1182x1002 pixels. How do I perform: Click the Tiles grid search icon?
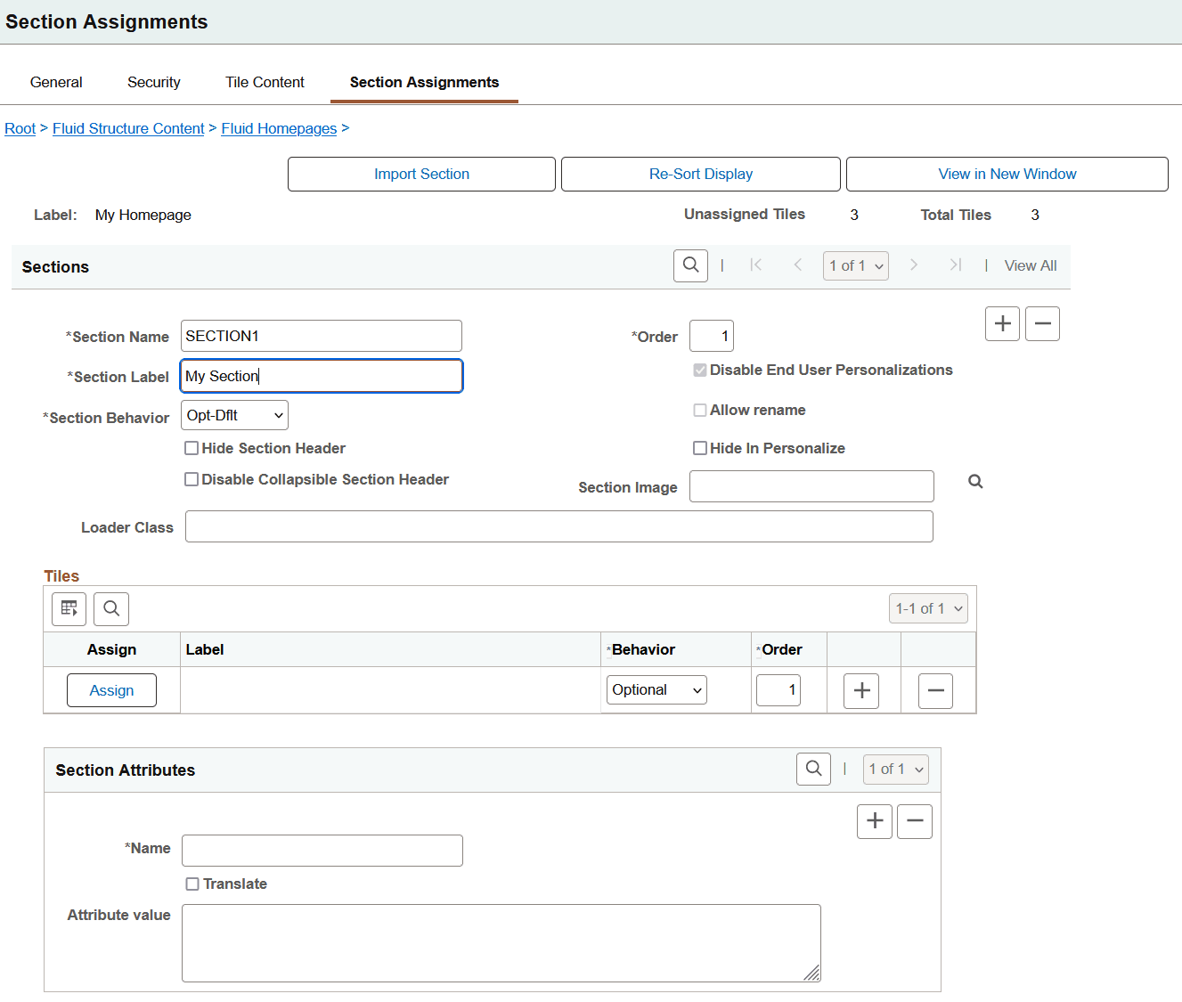(x=111, y=609)
